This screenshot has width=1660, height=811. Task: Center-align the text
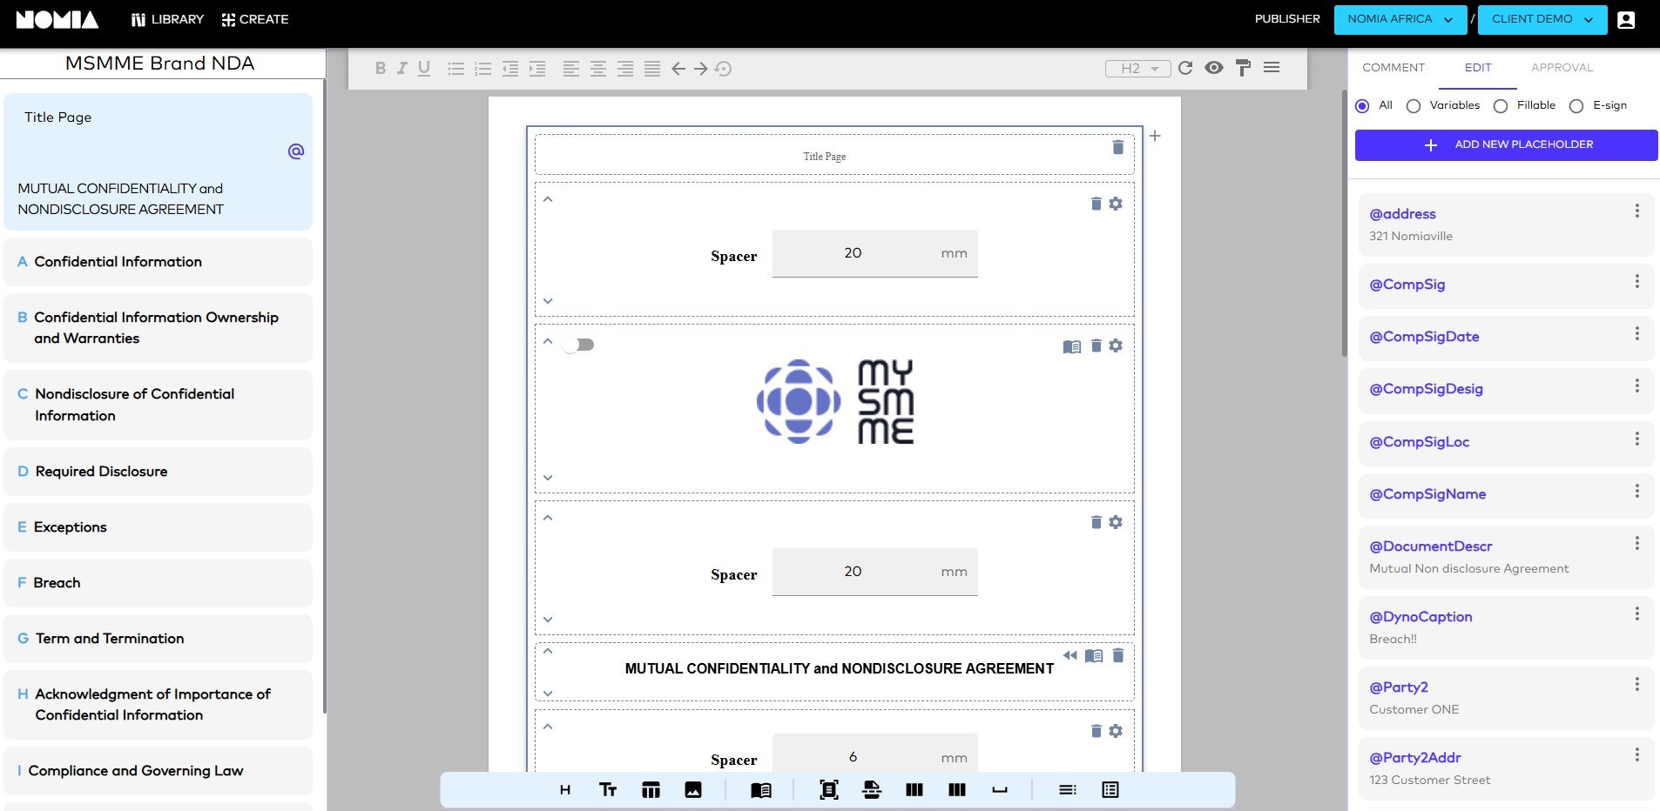coord(598,68)
